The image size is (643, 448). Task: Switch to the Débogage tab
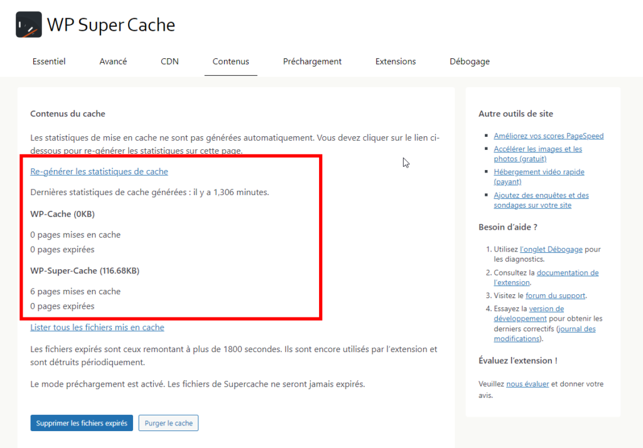[470, 61]
